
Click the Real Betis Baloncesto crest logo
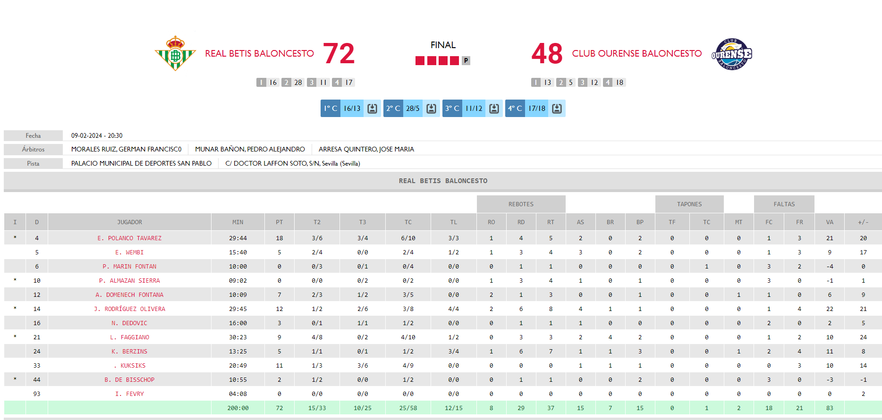click(175, 53)
